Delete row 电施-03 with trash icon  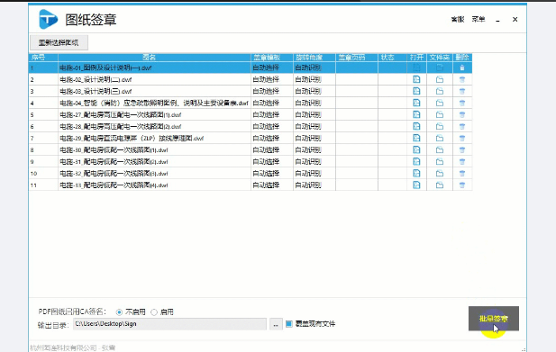pos(462,91)
